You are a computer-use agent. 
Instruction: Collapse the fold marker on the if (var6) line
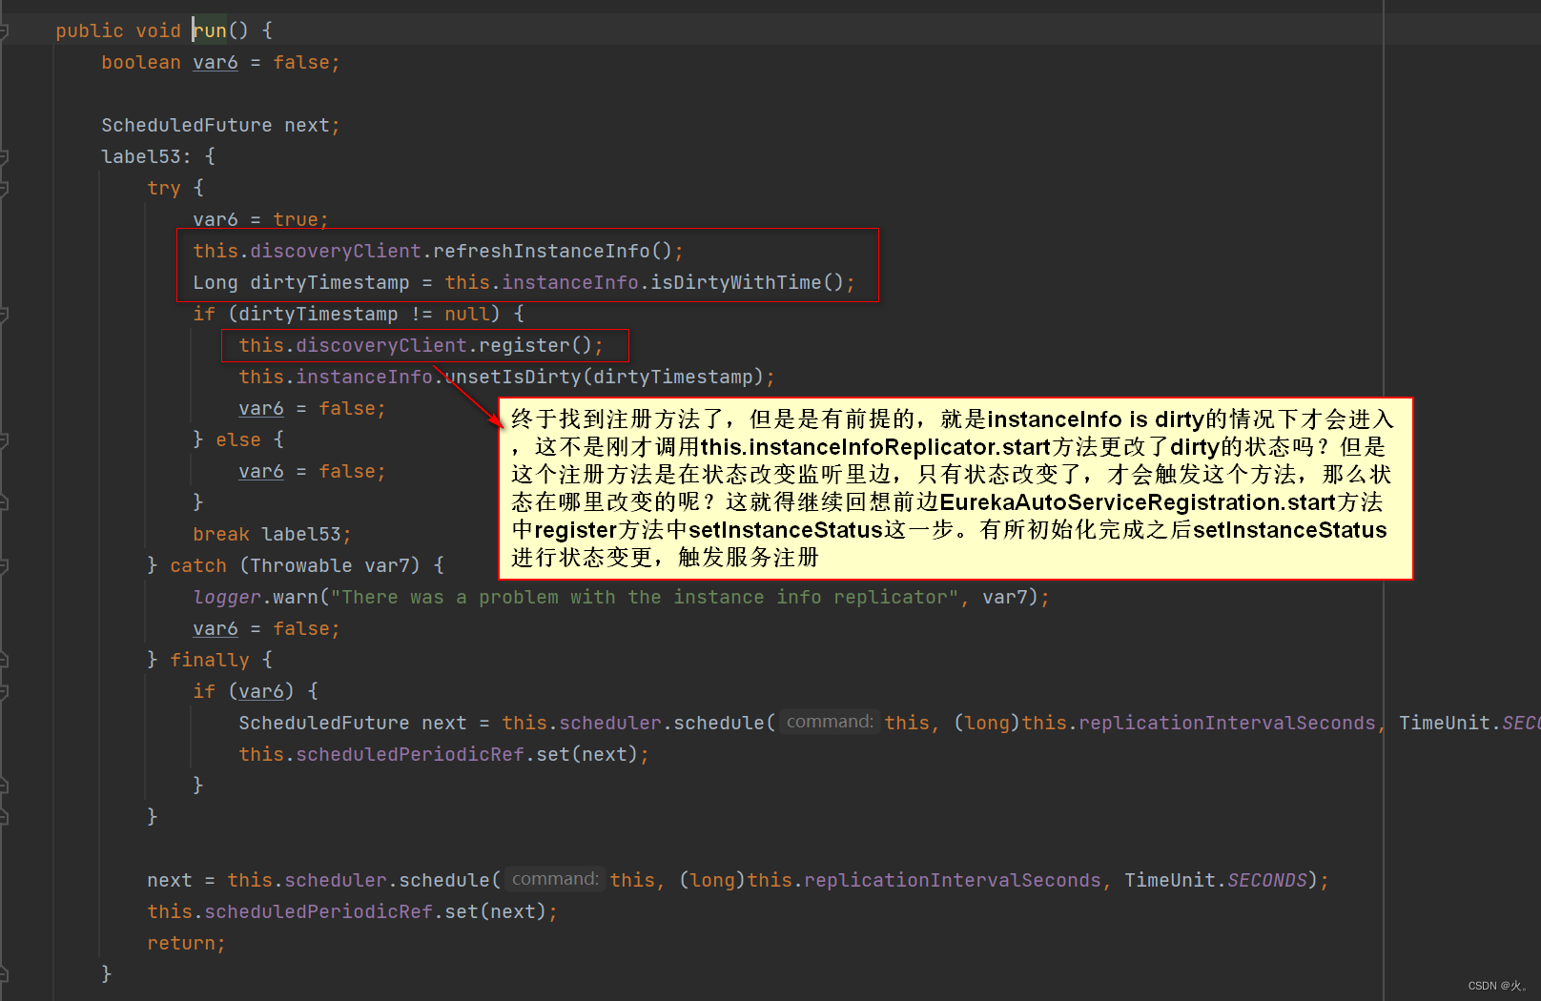[x=3, y=692]
